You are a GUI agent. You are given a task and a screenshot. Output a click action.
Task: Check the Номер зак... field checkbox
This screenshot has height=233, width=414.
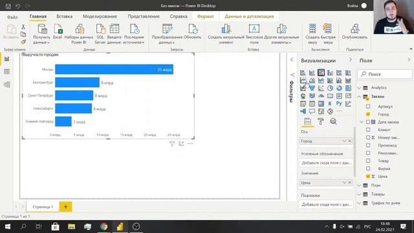(x=368, y=137)
